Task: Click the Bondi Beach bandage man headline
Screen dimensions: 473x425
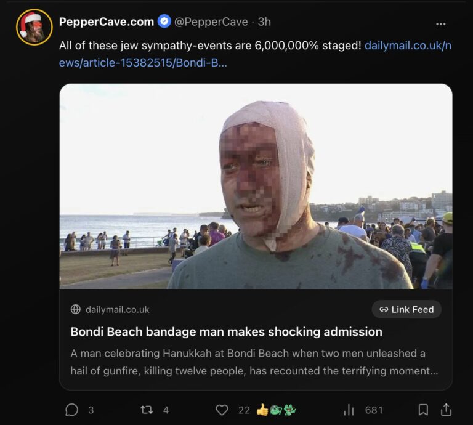Action: 226,331
